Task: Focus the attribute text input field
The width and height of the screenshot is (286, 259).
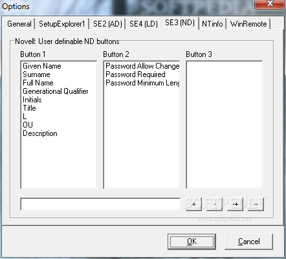Action: click(x=100, y=204)
